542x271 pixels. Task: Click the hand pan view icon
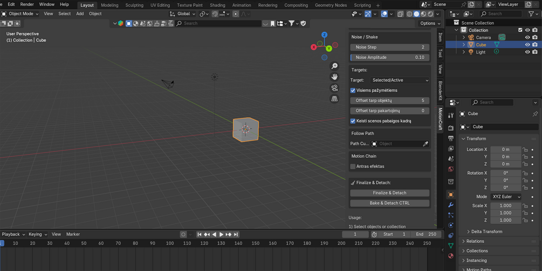334,77
